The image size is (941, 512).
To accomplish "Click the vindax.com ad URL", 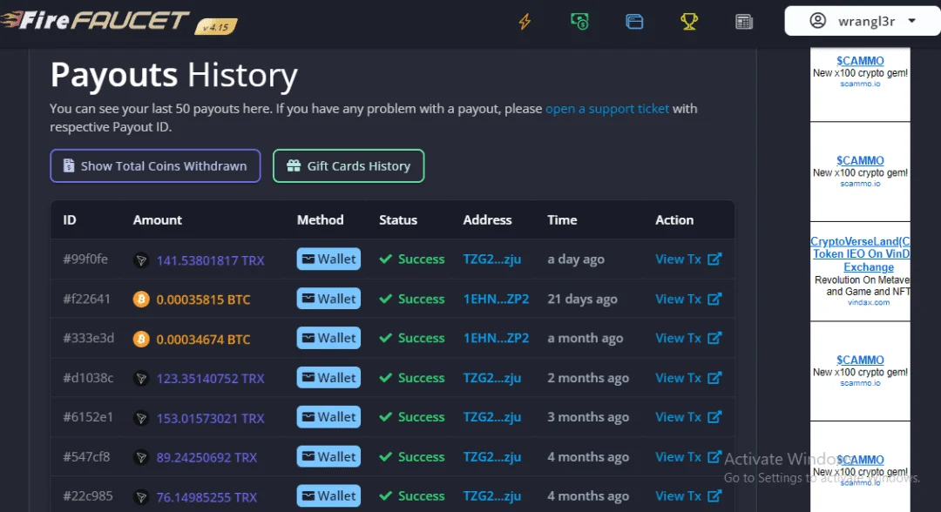I will tap(869, 302).
